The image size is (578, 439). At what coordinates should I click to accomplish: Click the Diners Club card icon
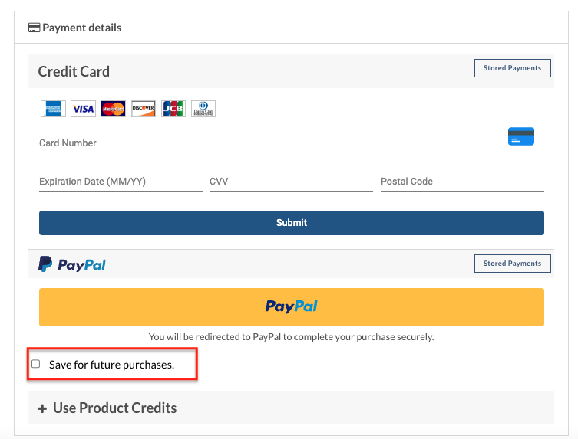tap(203, 109)
